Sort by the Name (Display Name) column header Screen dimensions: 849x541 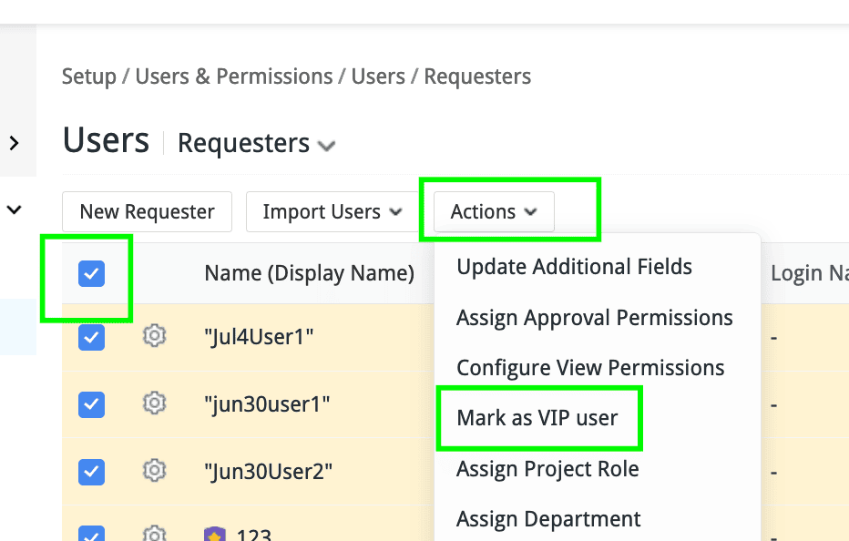coord(309,273)
